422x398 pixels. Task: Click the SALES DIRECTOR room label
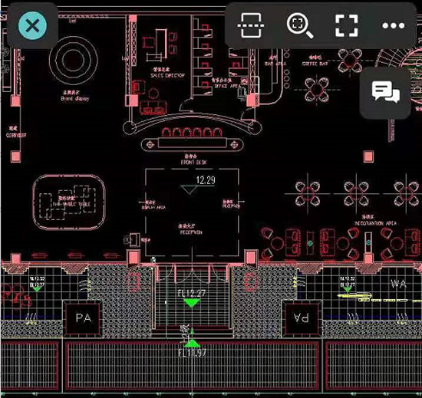coord(167,76)
